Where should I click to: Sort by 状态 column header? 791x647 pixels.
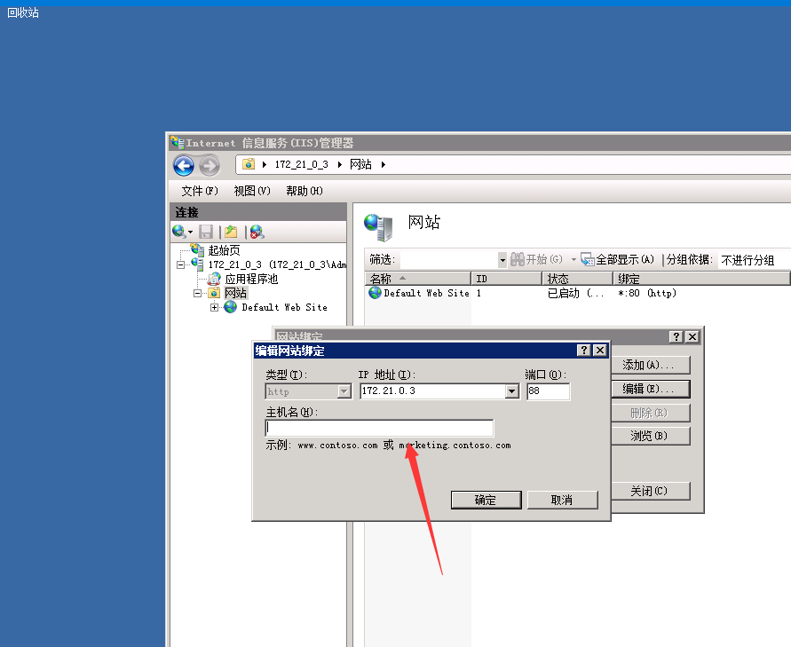point(577,279)
